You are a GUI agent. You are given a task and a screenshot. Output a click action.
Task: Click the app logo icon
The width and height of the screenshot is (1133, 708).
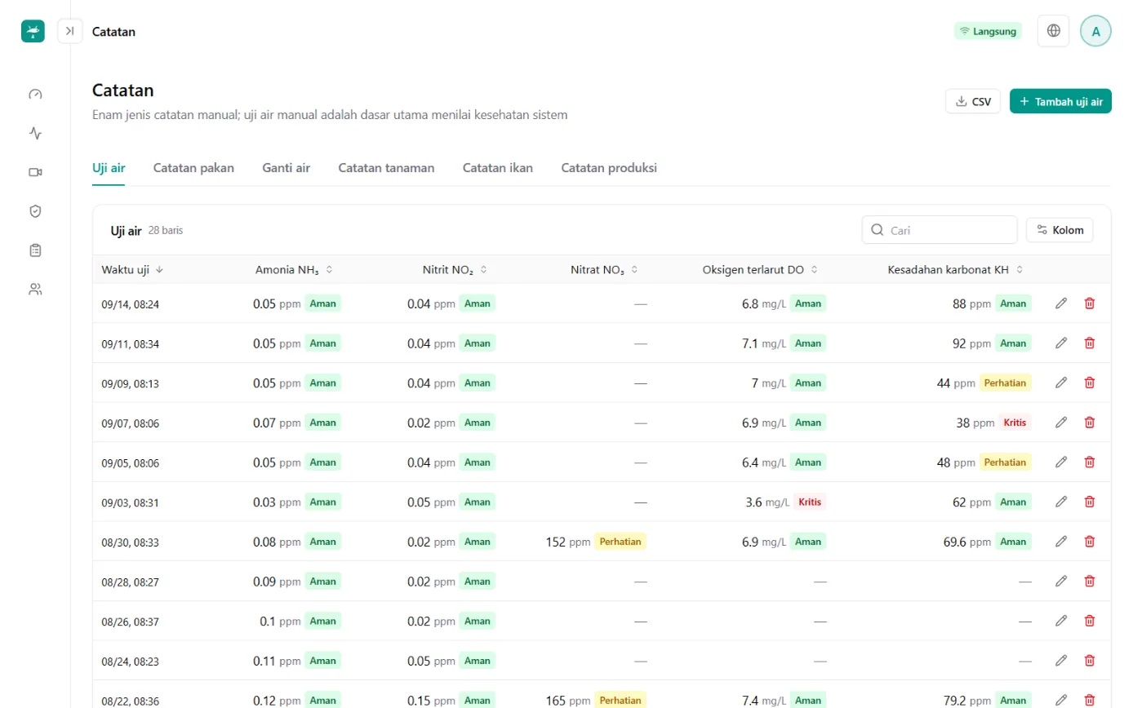point(33,31)
